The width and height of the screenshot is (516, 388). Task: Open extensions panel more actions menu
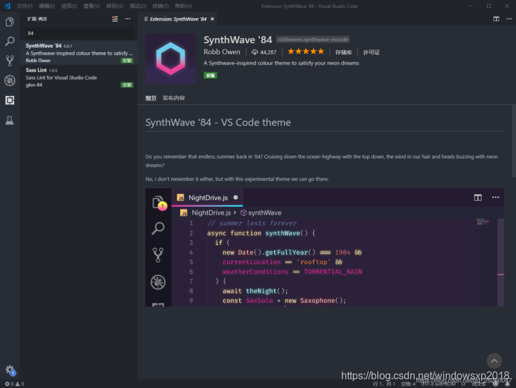click(x=128, y=19)
